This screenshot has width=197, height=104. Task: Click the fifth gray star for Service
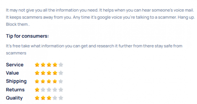[61, 65]
